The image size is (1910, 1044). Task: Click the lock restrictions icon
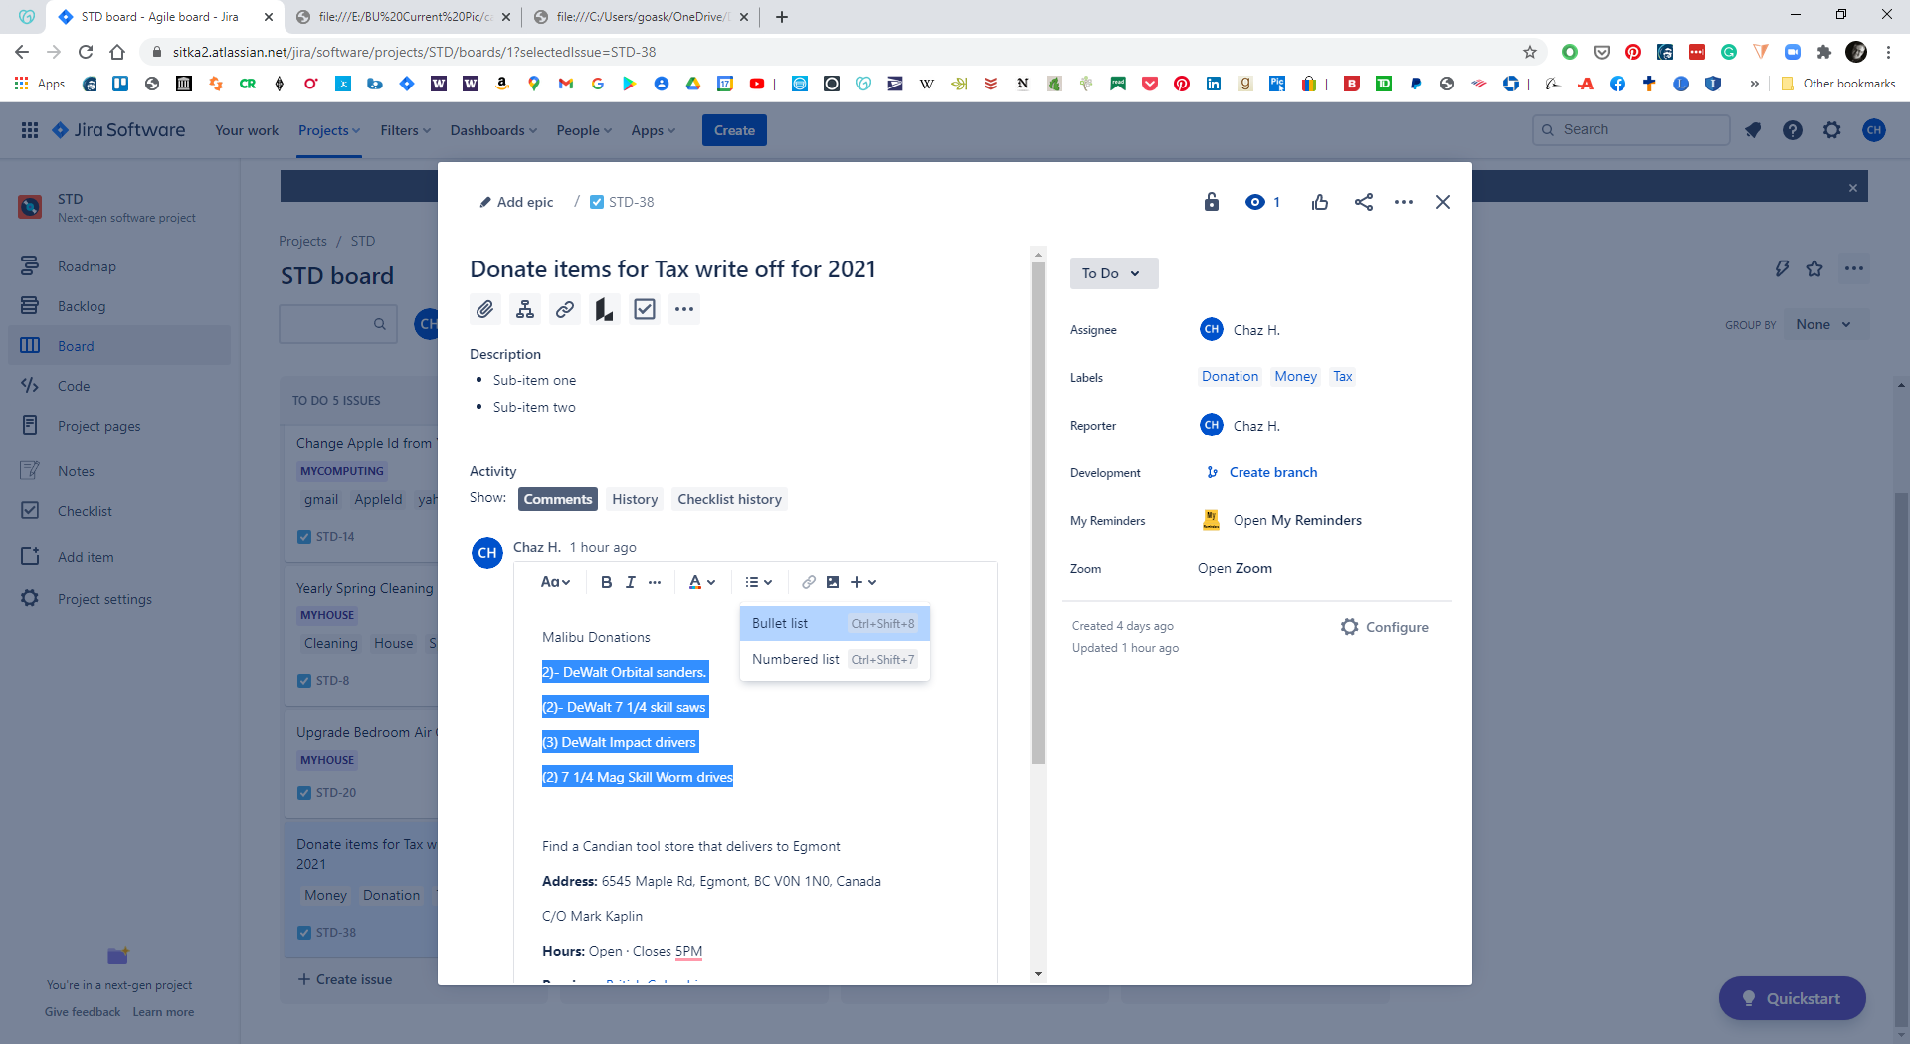pyautogui.click(x=1211, y=202)
